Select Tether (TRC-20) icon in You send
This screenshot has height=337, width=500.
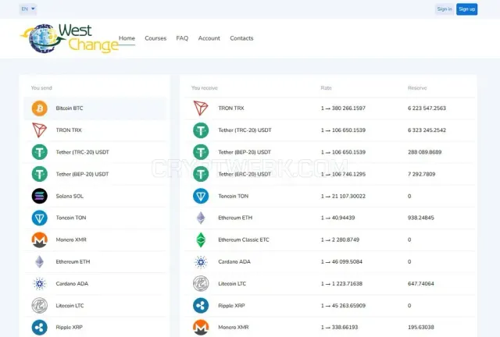coord(40,152)
